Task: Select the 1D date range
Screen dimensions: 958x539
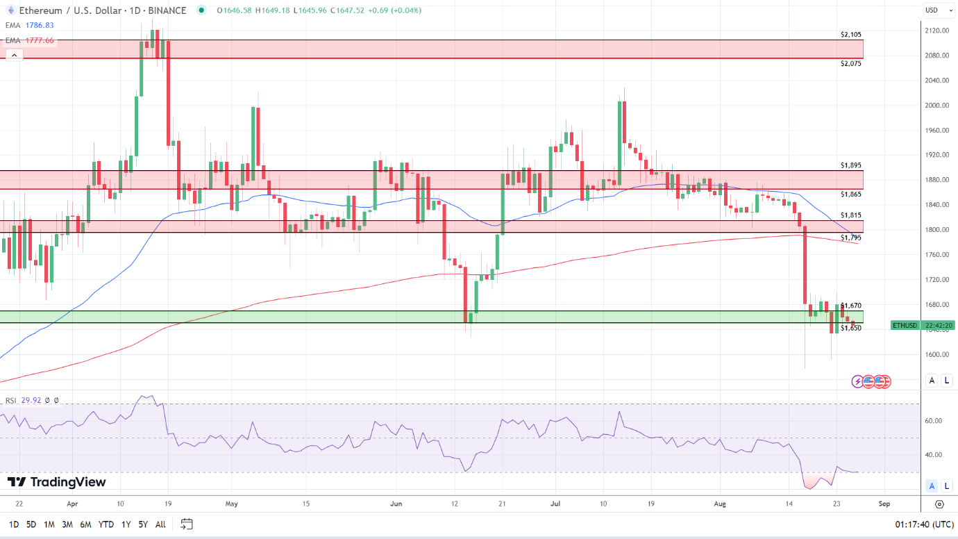Action: (x=13, y=524)
